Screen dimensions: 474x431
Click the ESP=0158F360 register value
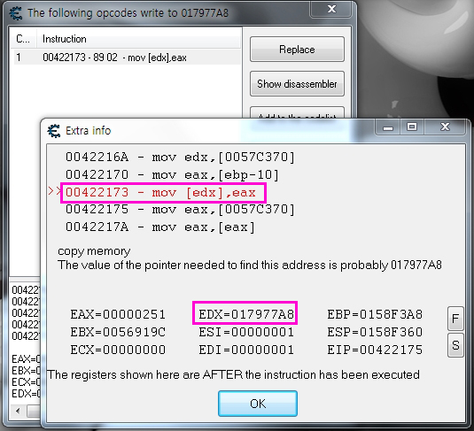[x=375, y=332]
